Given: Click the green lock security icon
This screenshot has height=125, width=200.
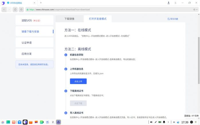Looking at the screenshot, I should (28, 9).
